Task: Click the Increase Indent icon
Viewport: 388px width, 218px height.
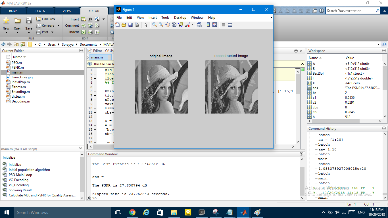Action: pyautogui.click(x=90, y=32)
